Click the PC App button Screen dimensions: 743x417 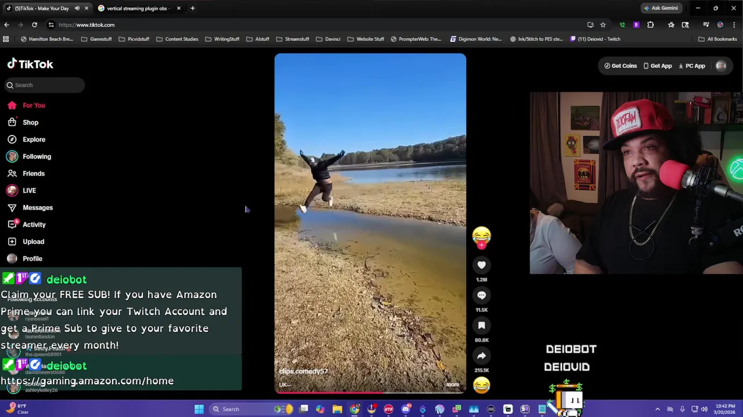coord(692,66)
